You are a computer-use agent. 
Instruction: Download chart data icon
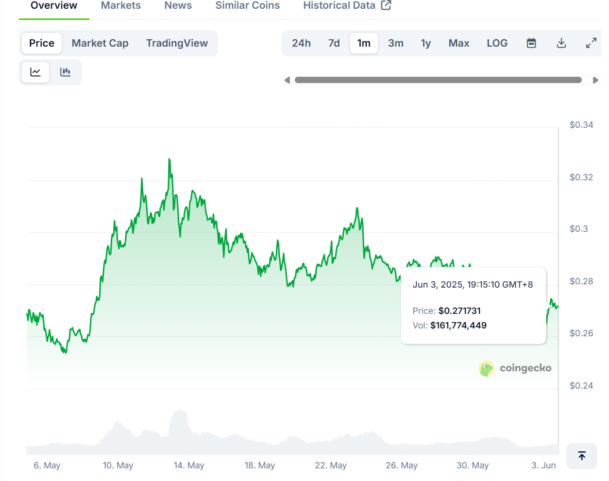point(561,43)
